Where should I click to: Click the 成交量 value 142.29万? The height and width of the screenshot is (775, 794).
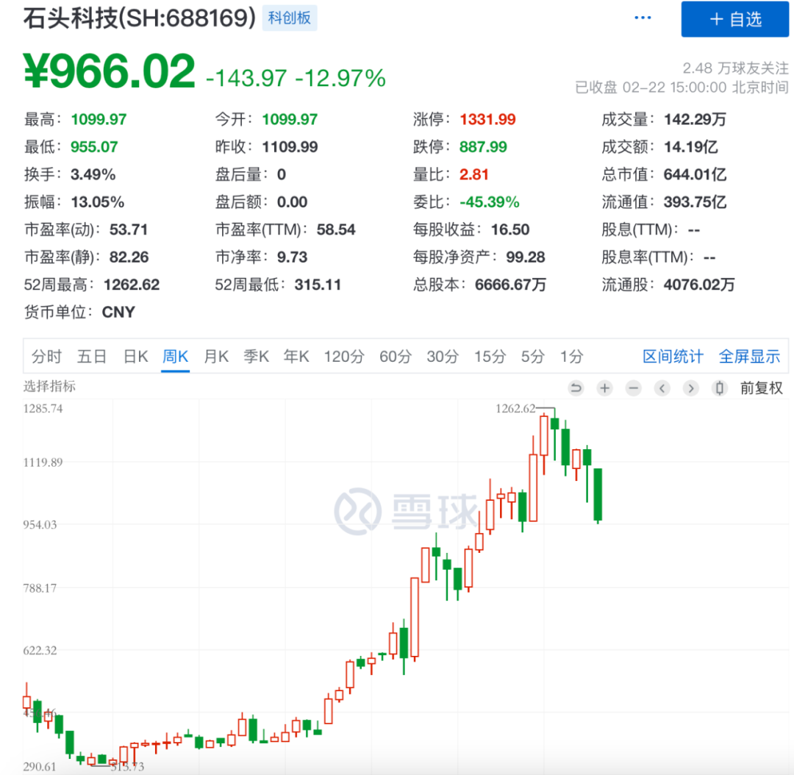pyautogui.click(x=695, y=120)
